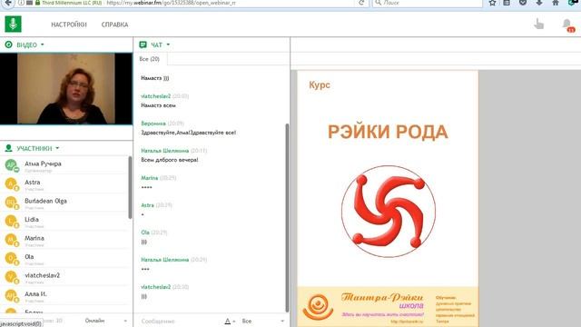Click Наталья Шелякина's name on Всем доброго вечера

(165, 151)
